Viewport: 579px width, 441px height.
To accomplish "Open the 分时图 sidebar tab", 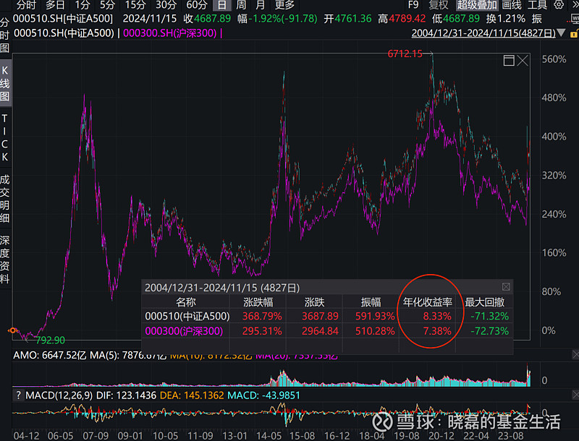I will coord(5,35).
